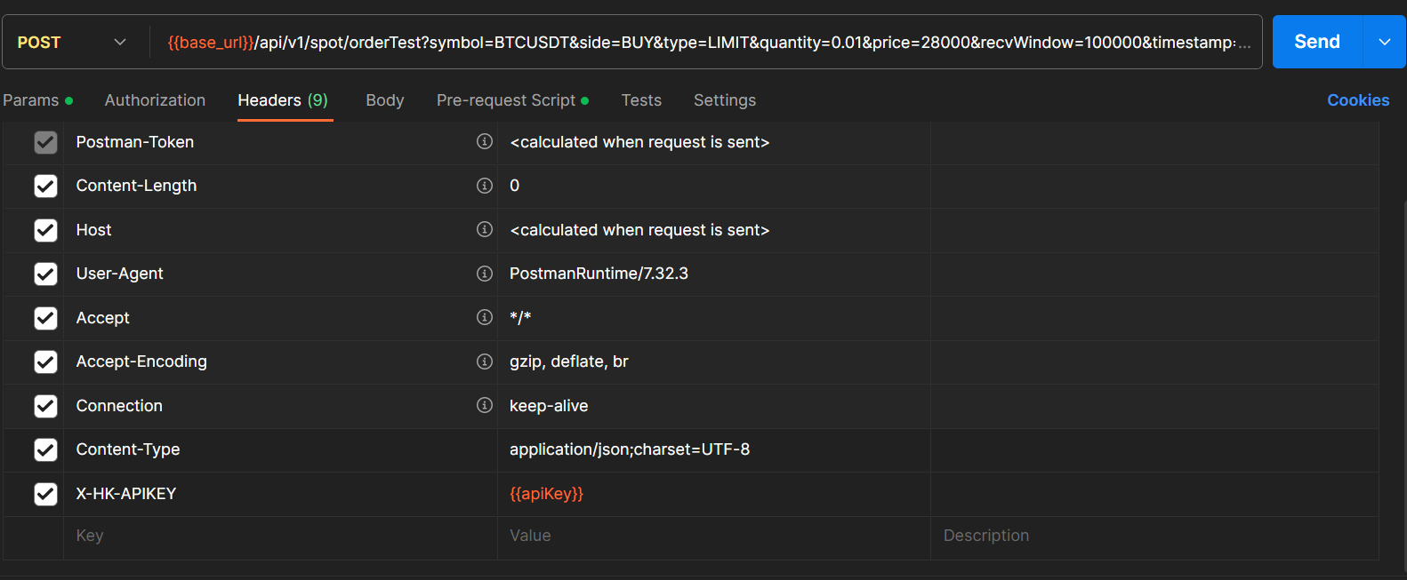Screen dimensions: 1407x580
Task: Click info icon beside User-Agent header
Action: [x=485, y=274]
